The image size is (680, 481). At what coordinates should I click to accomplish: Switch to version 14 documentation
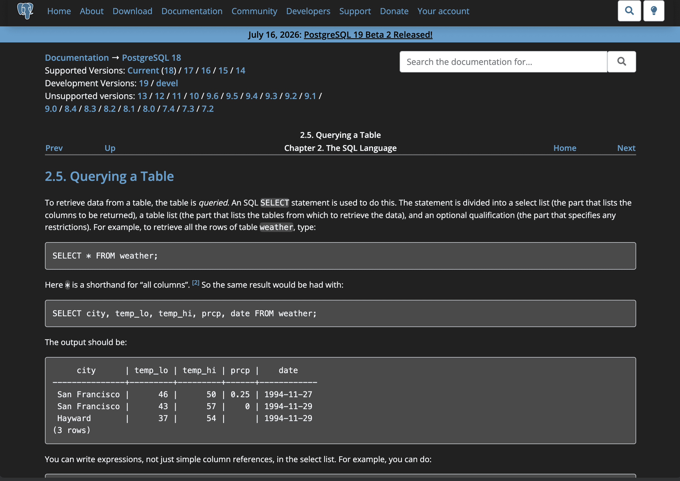[x=241, y=70]
